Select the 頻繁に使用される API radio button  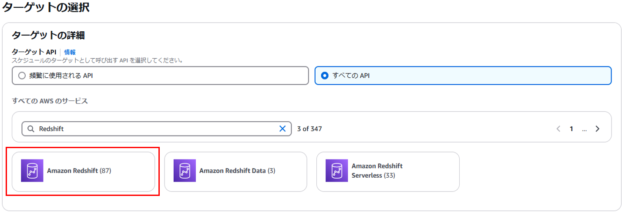point(22,76)
